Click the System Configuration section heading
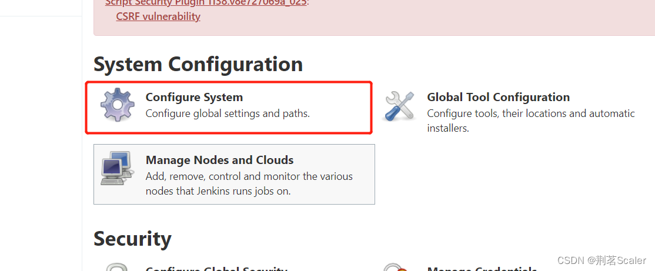This screenshot has height=271, width=655. pyautogui.click(x=198, y=64)
